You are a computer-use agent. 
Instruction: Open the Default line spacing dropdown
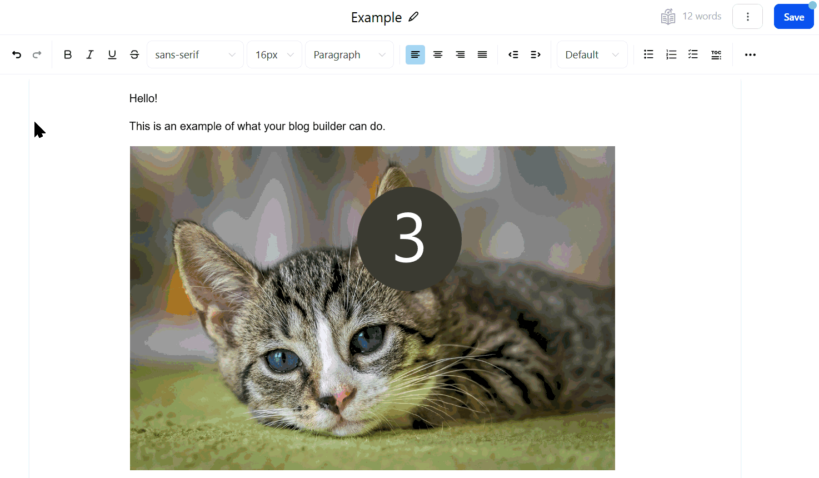[x=592, y=54]
